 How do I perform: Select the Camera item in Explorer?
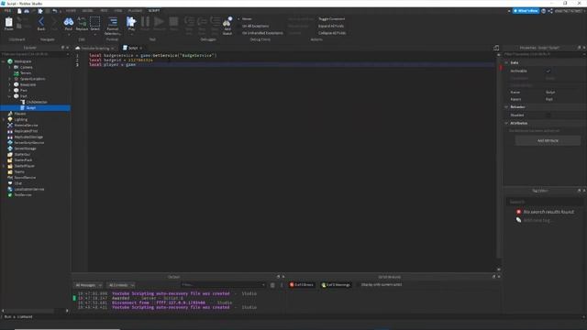[23, 67]
